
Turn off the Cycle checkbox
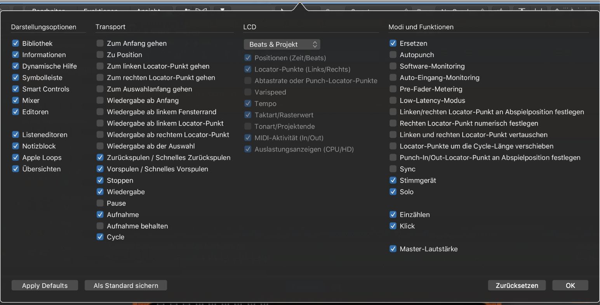point(100,237)
